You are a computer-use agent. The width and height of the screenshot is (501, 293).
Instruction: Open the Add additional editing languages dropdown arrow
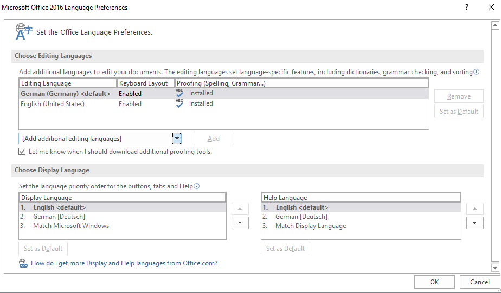177,139
